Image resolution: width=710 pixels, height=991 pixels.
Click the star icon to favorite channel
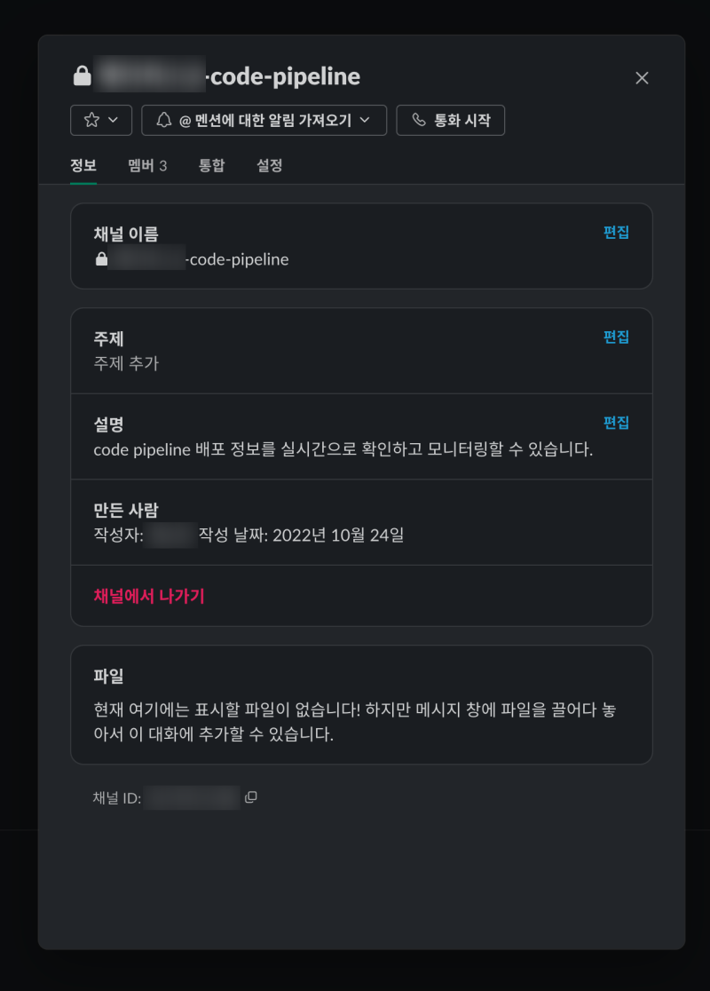(x=91, y=121)
